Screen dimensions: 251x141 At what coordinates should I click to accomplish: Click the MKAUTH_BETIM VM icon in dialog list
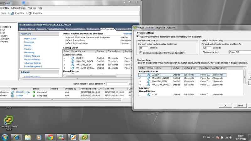(x=149, y=81)
